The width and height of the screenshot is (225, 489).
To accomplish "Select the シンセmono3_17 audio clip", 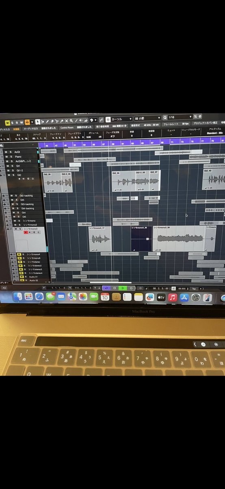I will click(100, 239).
